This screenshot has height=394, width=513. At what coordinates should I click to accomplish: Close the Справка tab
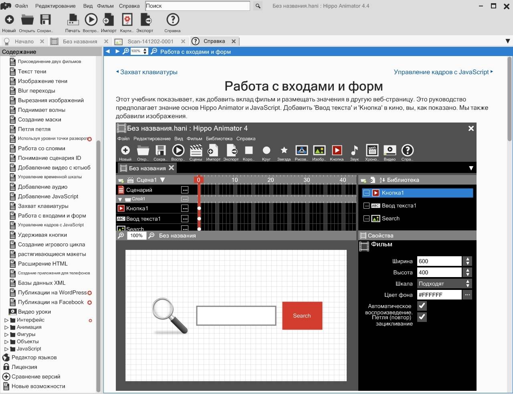(x=234, y=41)
